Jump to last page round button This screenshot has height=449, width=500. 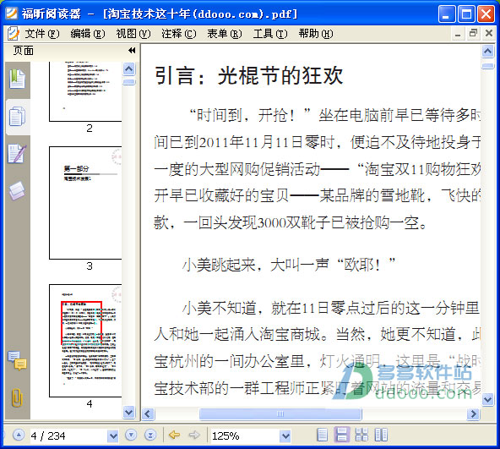click(150, 435)
